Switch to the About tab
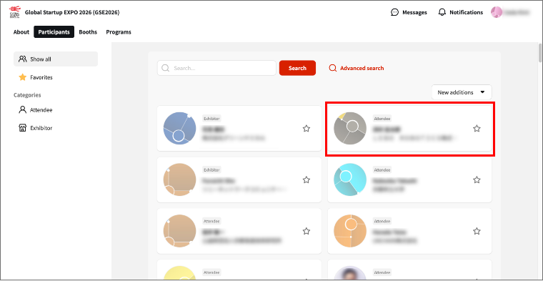The width and height of the screenshot is (543, 281). [21, 32]
